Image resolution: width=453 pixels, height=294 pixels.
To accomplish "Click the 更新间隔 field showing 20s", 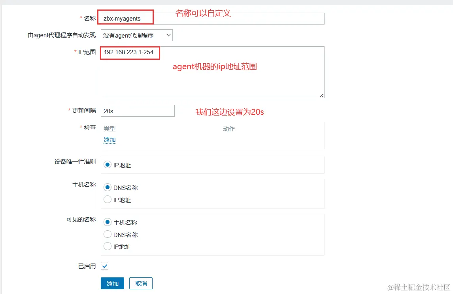I will point(138,111).
